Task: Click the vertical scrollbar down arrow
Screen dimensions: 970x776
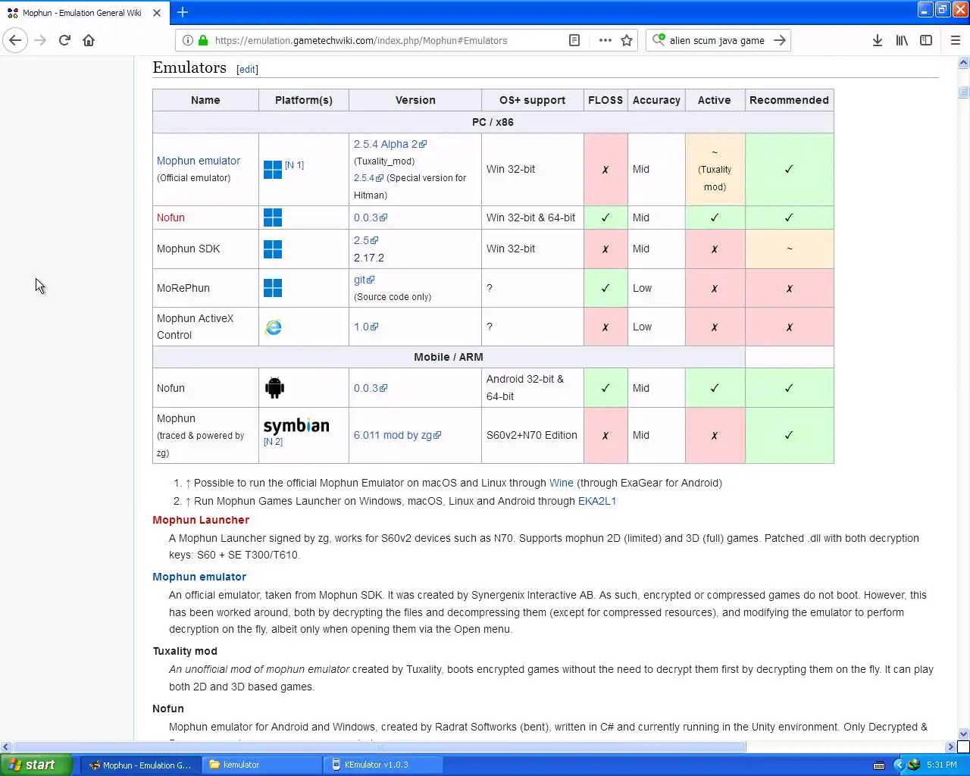Action: 963,734
